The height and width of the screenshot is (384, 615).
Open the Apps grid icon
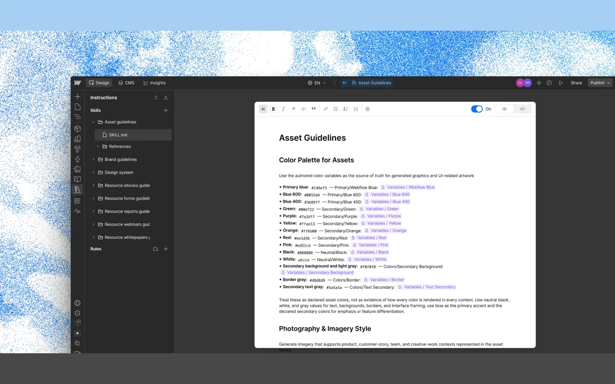(x=77, y=201)
